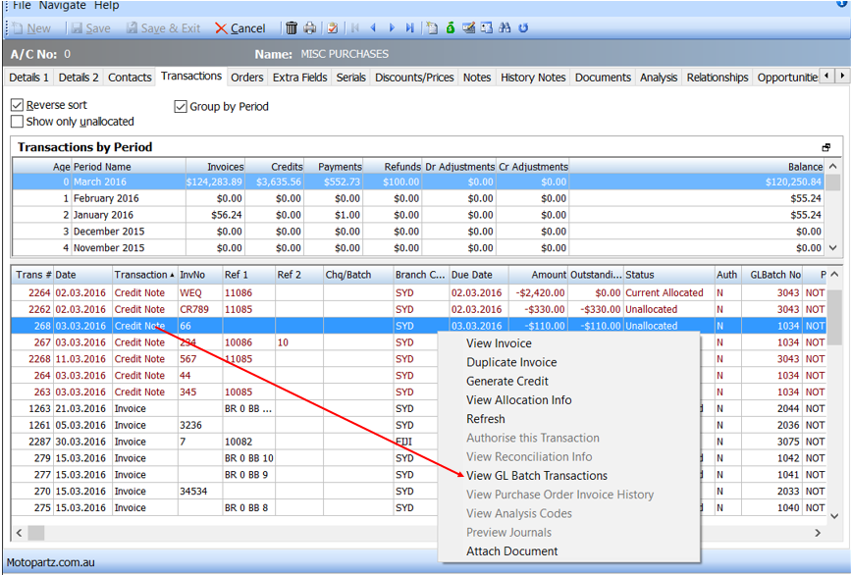Click the Save toolbar button

tap(90, 28)
